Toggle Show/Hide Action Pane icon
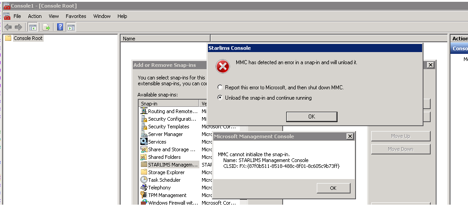468x206 pixels. point(71,27)
